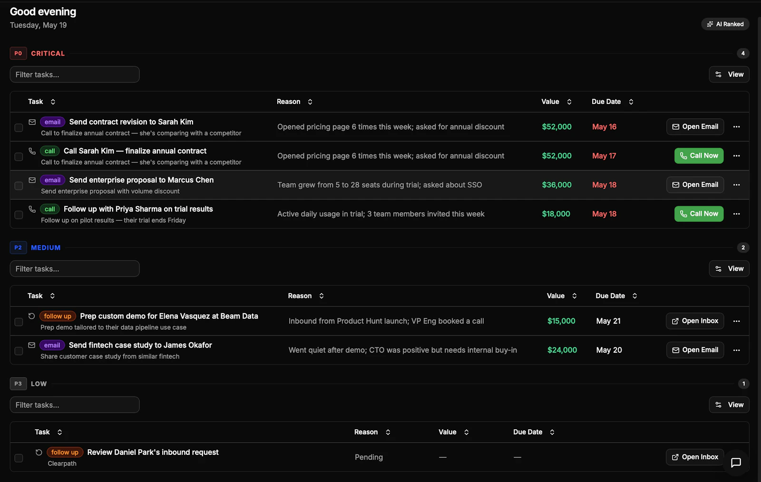Click phone icon in Priya Sharma row
Image resolution: width=761 pixels, height=482 pixels.
tap(32, 209)
